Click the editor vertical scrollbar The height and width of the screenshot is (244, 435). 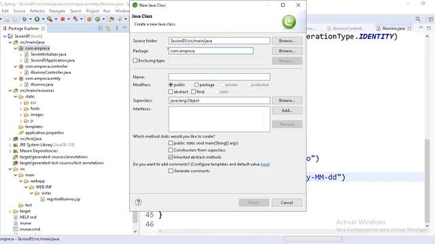(x=428, y=180)
